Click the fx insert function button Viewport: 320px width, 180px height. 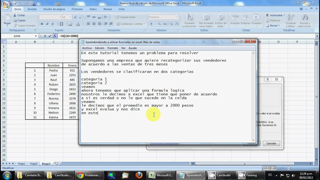(x=55, y=36)
